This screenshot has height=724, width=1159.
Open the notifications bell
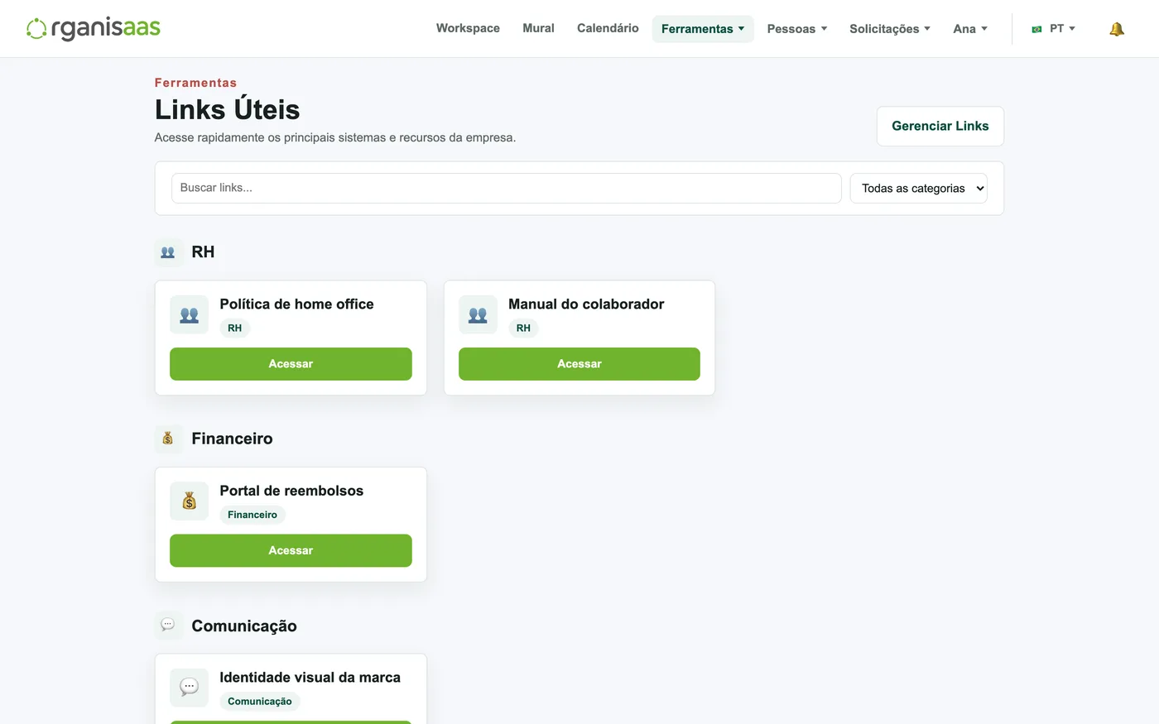point(1117,29)
